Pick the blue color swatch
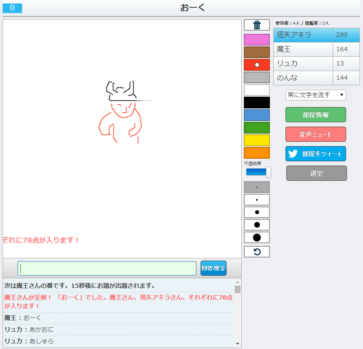 pyautogui.click(x=257, y=115)
